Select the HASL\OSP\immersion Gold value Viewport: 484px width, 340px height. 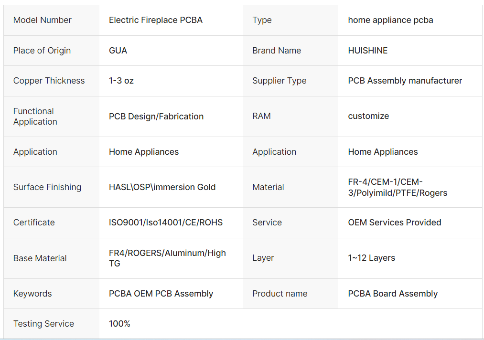point(162,187)
